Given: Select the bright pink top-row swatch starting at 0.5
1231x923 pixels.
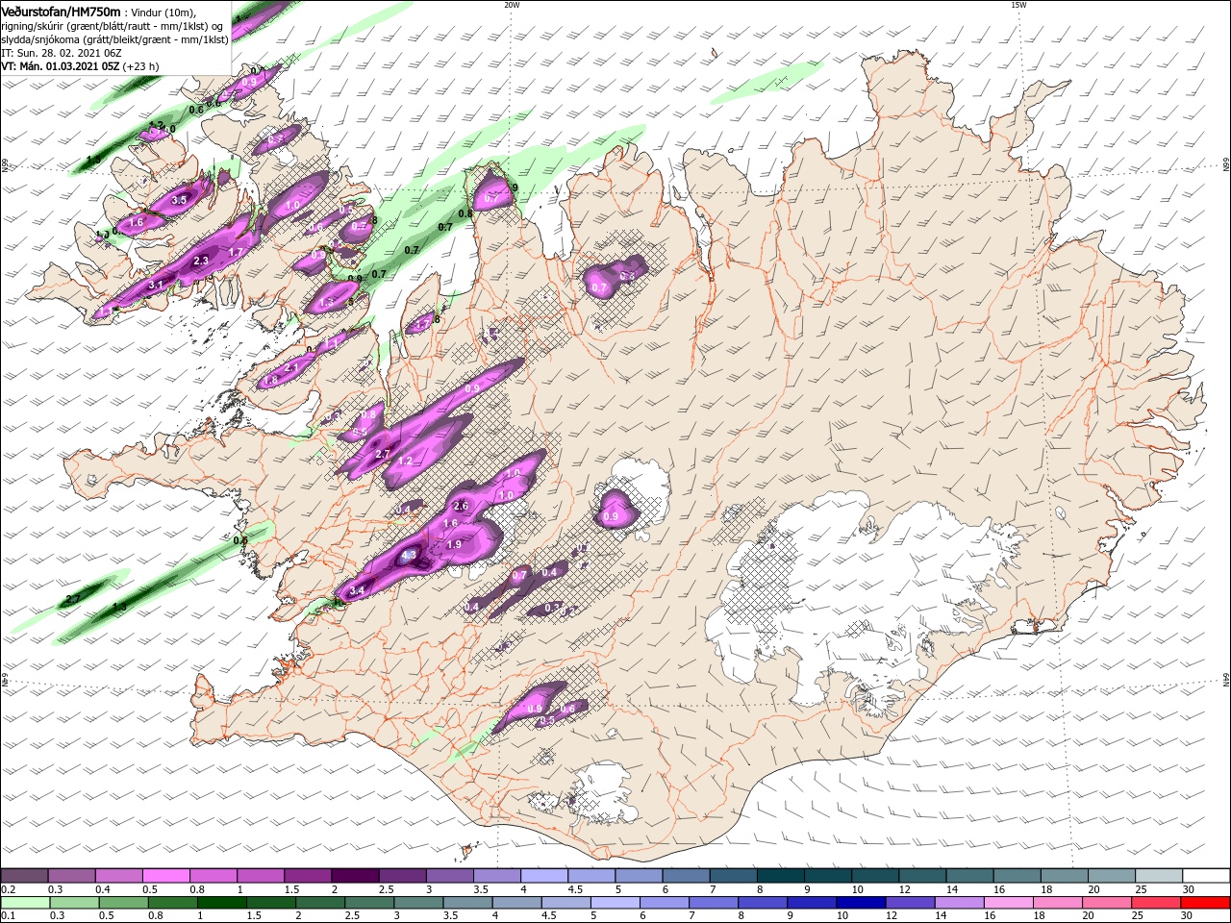Looking at the screenshot, I should 166,876.
